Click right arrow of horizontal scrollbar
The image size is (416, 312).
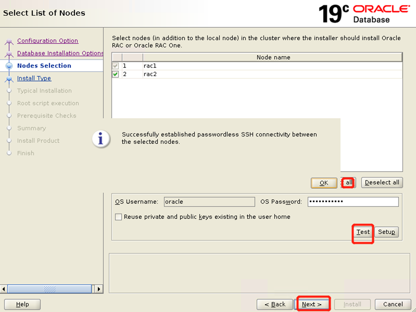[99, 289]
